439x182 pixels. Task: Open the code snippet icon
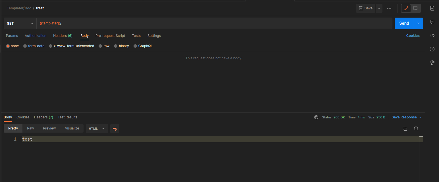[x=432, y=35]
